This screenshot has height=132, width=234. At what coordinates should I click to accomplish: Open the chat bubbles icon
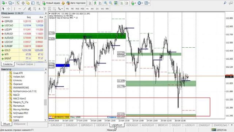click(x=231, y=3)
